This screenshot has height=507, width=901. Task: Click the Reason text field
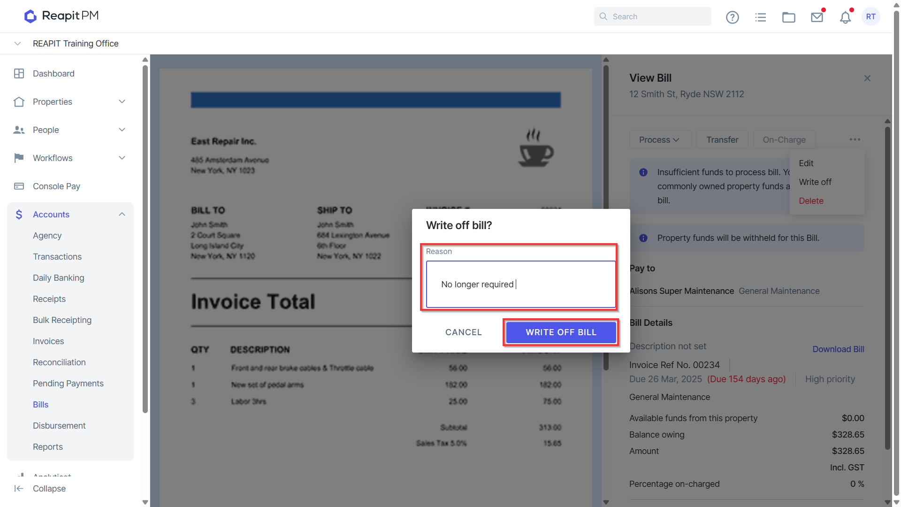tap(520, 284)
